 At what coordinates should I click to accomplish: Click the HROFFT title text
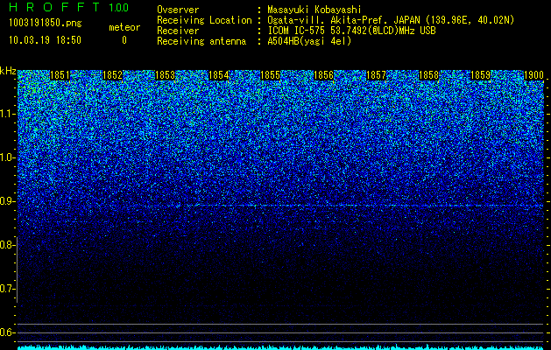pos(54,7)
